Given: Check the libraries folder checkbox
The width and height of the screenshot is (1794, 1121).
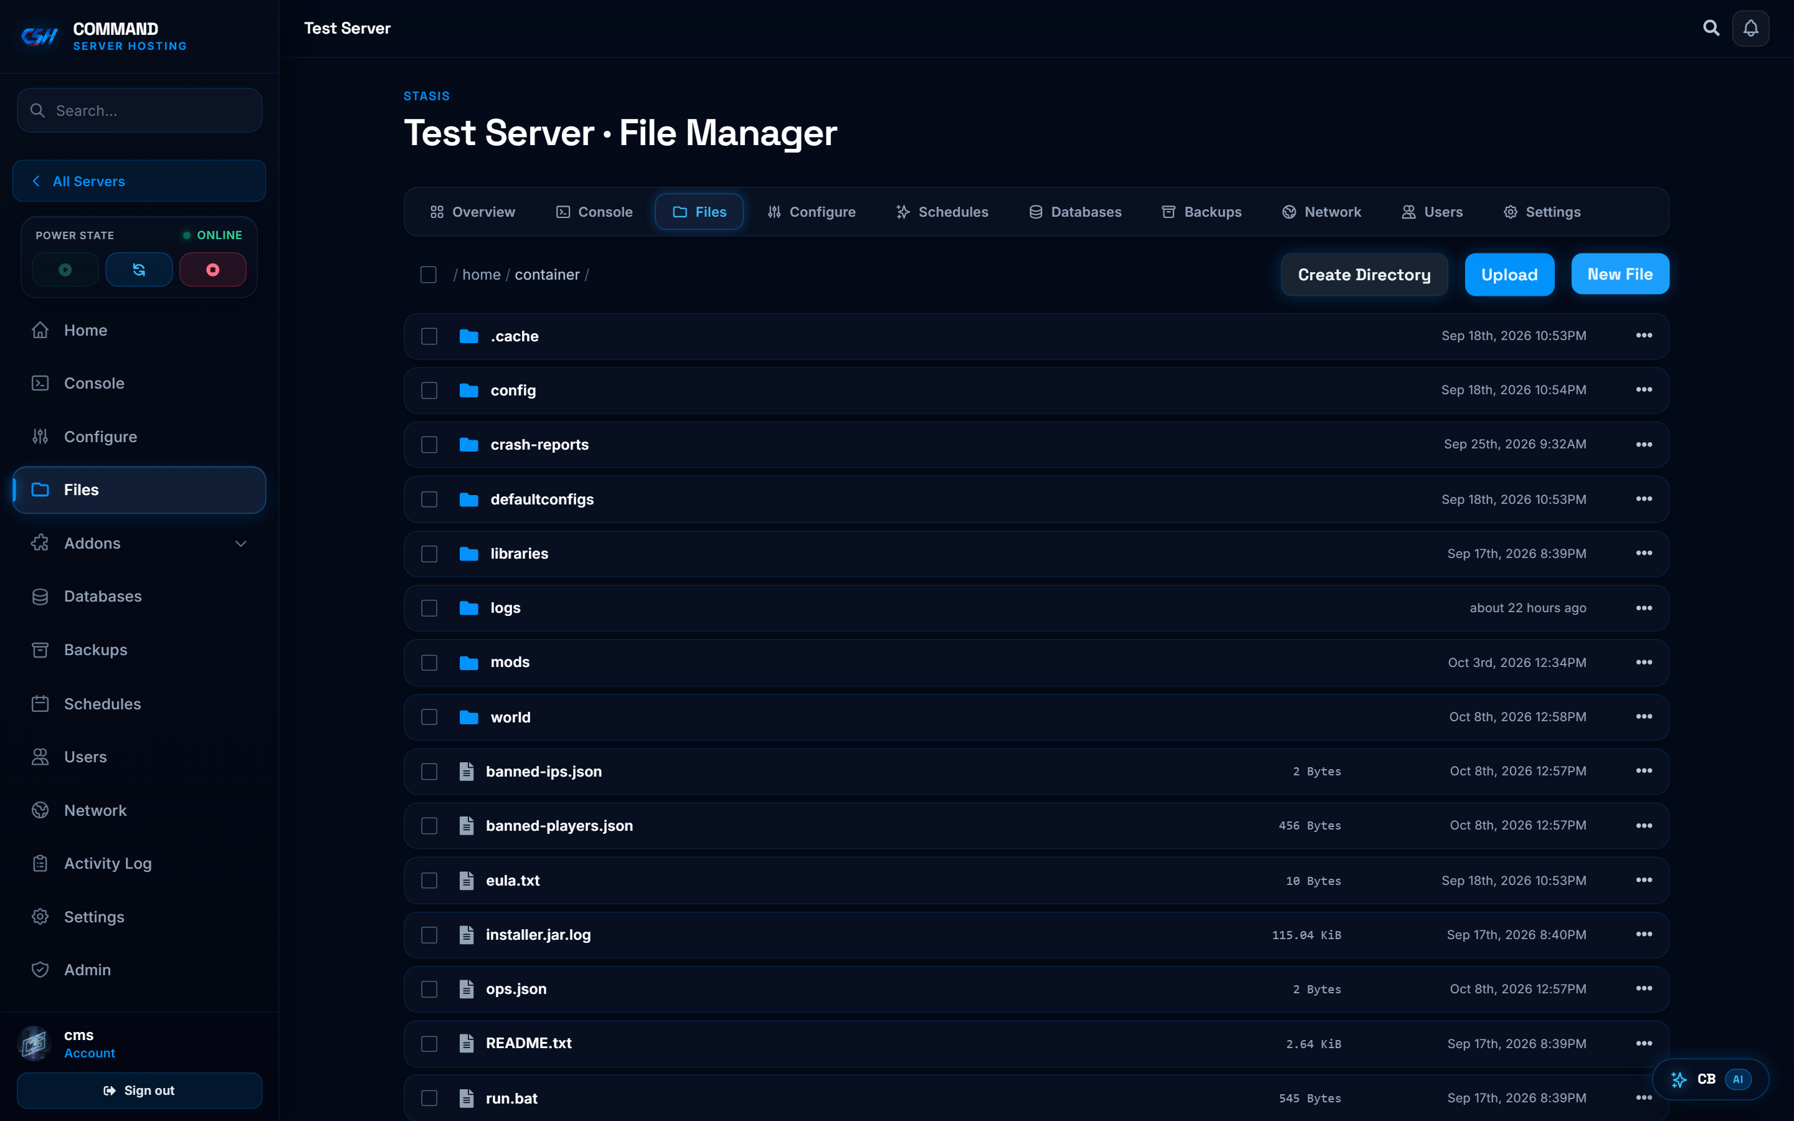Looking at the screenshot, I should point(429,554).
